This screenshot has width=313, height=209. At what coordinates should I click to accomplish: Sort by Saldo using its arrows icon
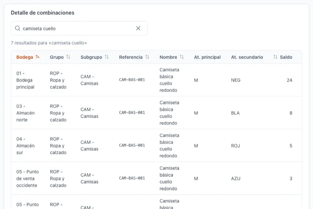click(275, 57)
